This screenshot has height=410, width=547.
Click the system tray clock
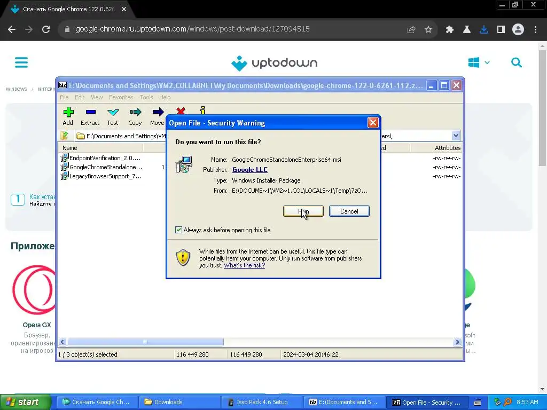point(527,403)
